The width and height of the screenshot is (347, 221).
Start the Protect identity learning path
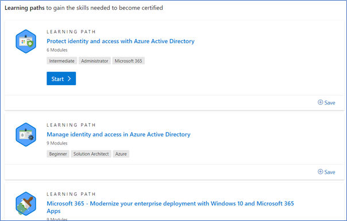tap(61, 78)
